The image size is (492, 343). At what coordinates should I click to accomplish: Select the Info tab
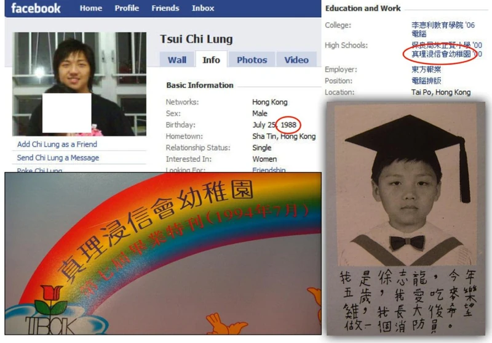click(211, 60)
